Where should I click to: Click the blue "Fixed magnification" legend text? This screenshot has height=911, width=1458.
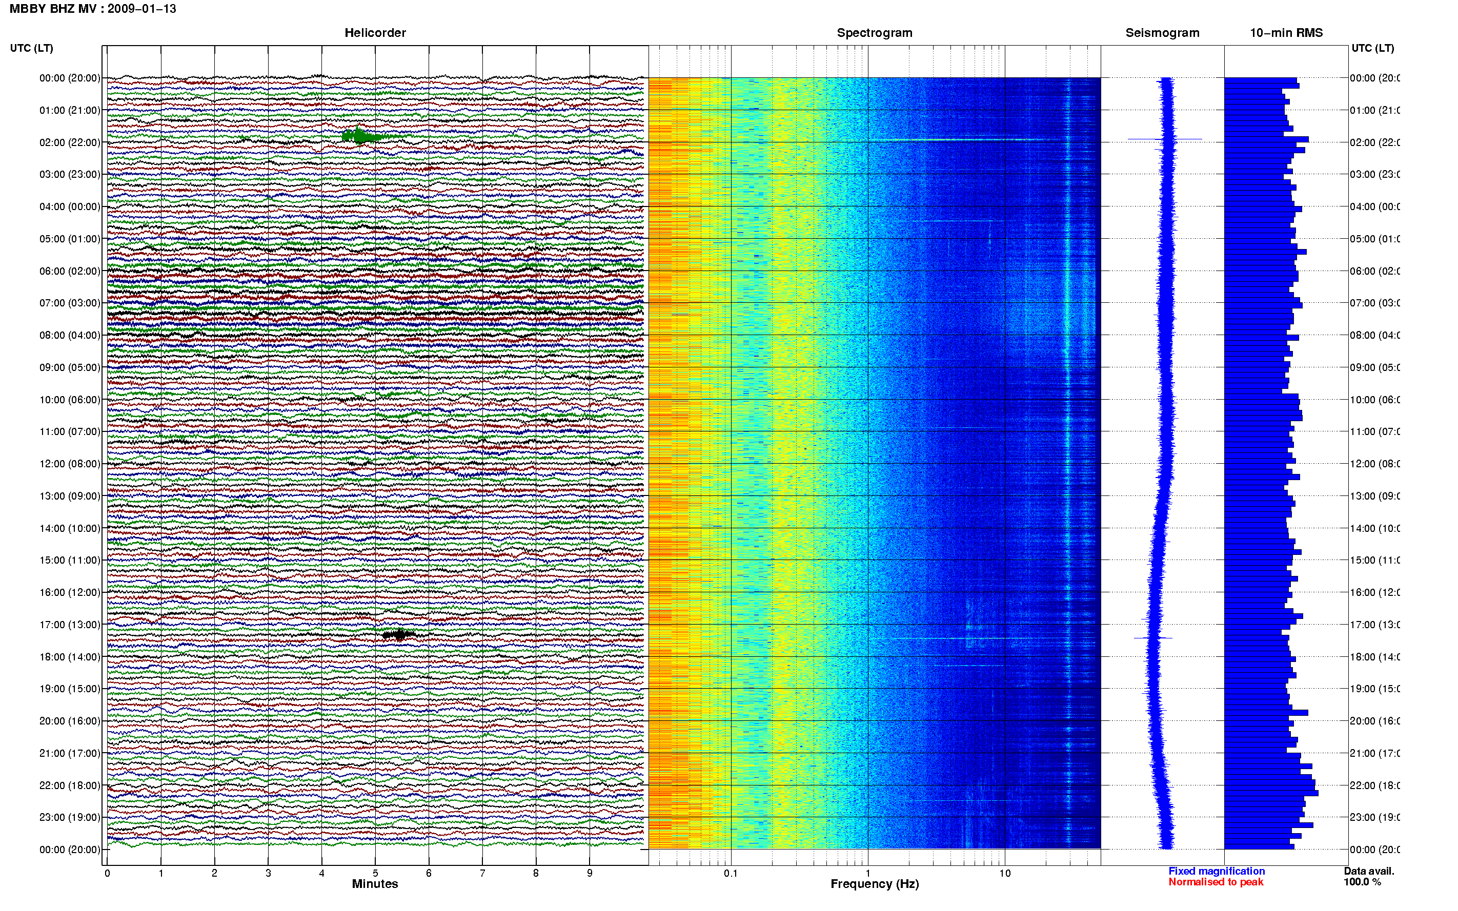(1217, 871)
